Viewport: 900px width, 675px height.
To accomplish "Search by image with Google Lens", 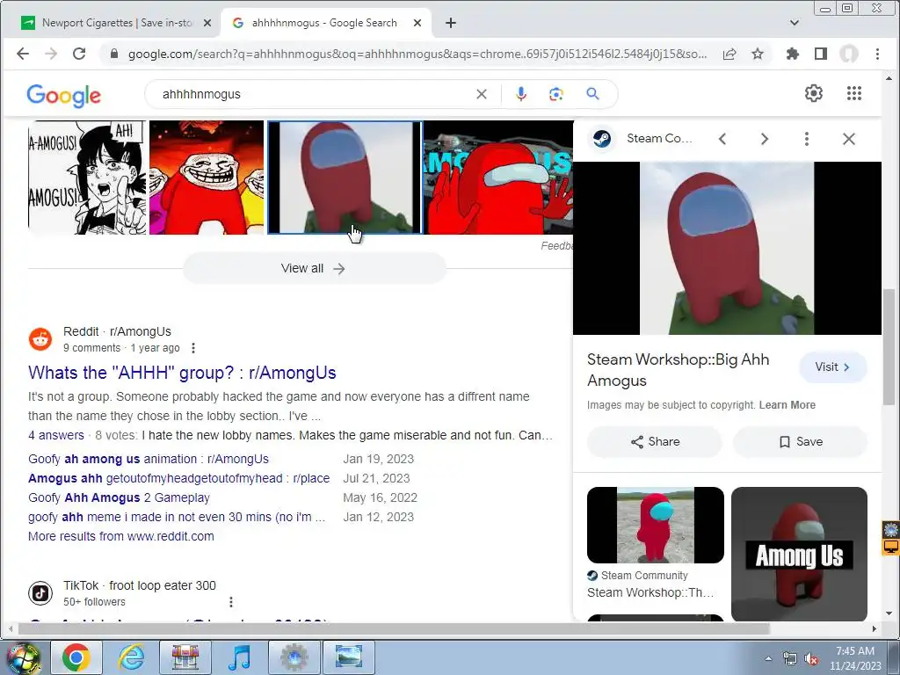I will [556, 94].
